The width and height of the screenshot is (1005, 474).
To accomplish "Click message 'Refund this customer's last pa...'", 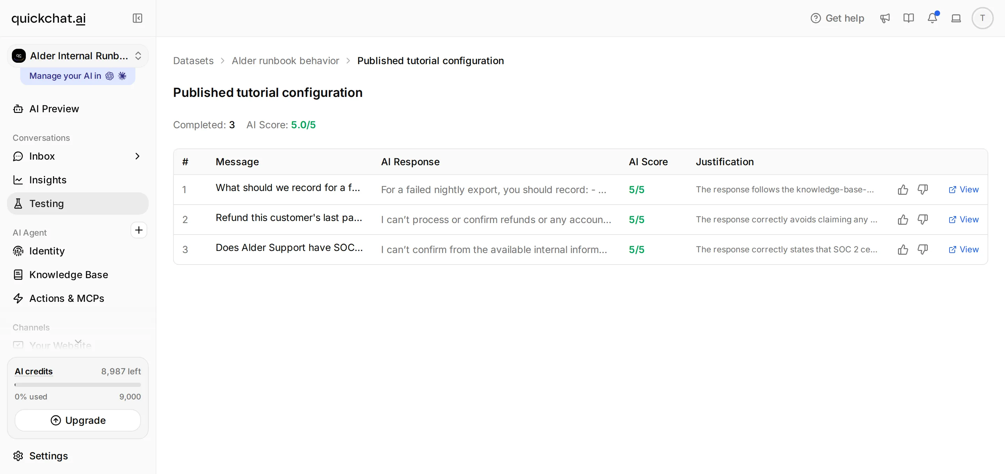I will click(x=289, y=218).
